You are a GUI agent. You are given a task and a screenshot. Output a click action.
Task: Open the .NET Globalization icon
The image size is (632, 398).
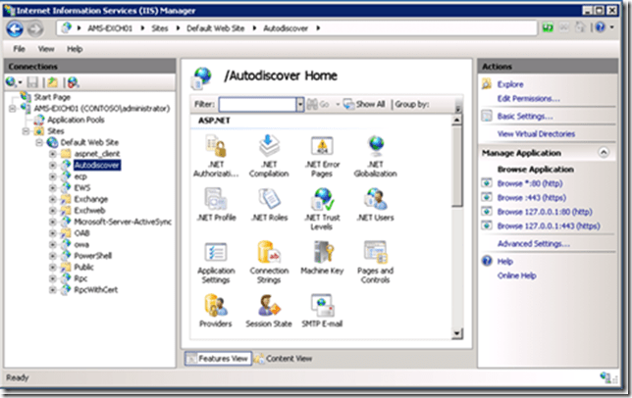pos(375,147)
